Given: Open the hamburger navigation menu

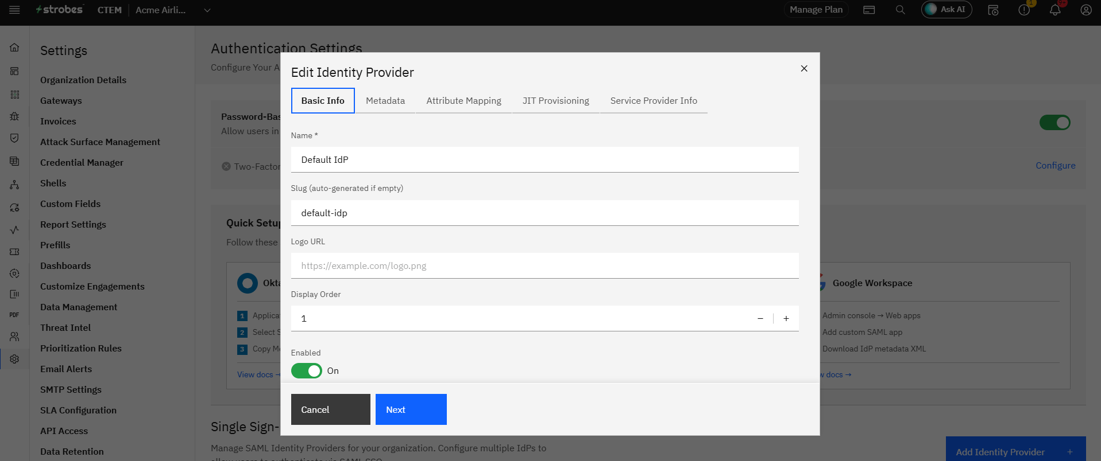Looking at the screenshot, I should pos(15,10).
